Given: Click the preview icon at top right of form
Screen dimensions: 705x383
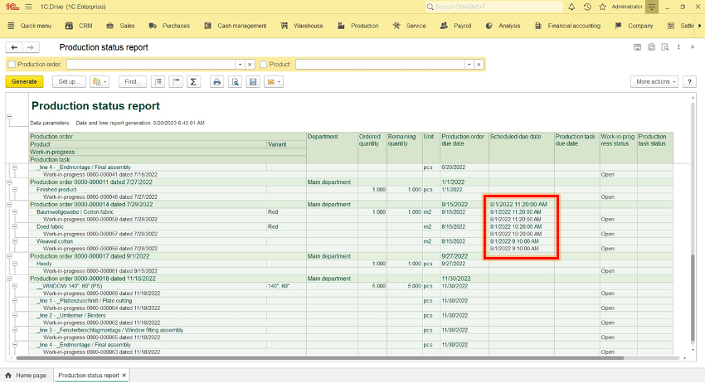Looking at the screenshot, I should pyautogui.click(x=665, y=47).
